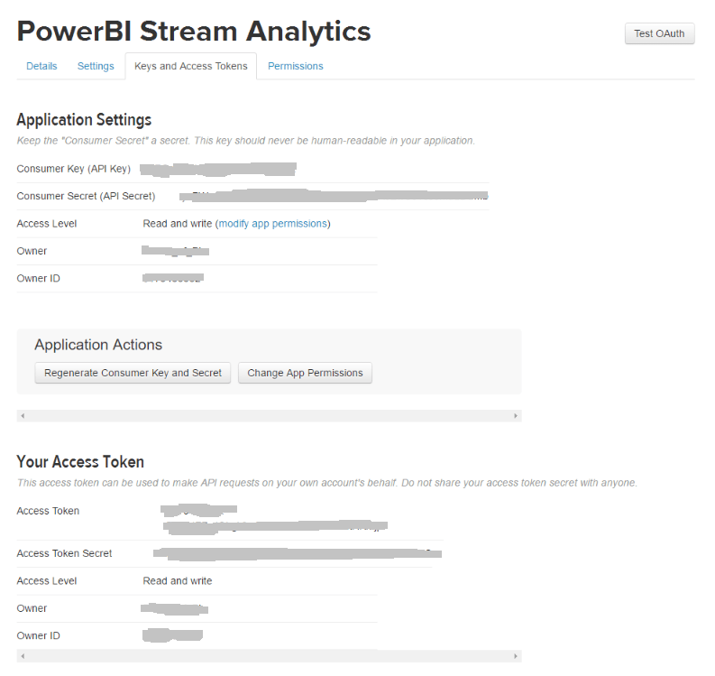
Task: Click left arrow of Application Actions scrollbar
Action: tap(23, 416)
